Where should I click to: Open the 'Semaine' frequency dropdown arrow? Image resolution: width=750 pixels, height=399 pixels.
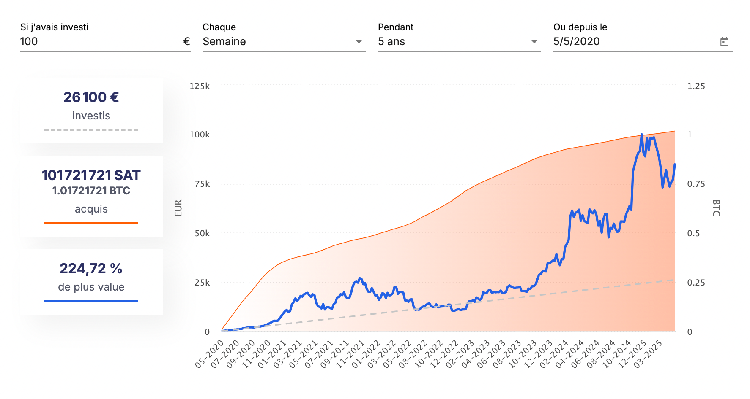click(x=359, y=41)
